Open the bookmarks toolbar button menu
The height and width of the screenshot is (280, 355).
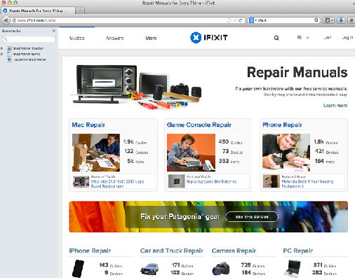click(329, 20)
